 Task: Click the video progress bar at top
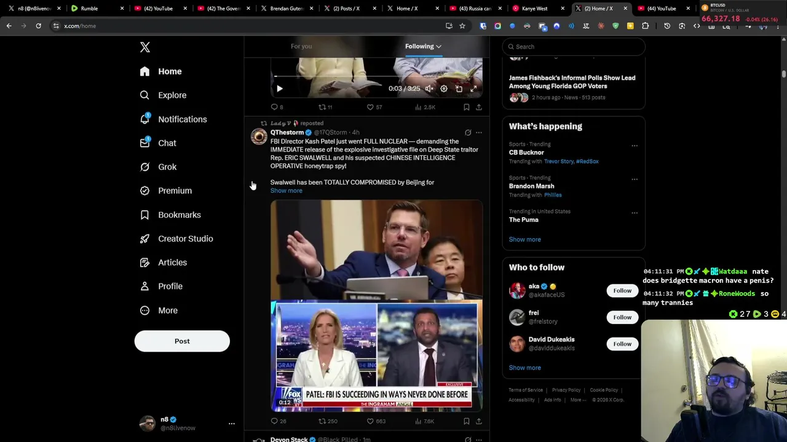(x=376, y=77)
